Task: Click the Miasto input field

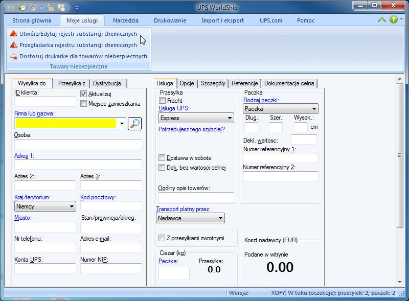Action: pos(45,227)
